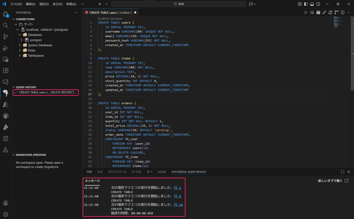Run the query with the green play button
Viewport: 354px width, 219px height.
[306, 12]
